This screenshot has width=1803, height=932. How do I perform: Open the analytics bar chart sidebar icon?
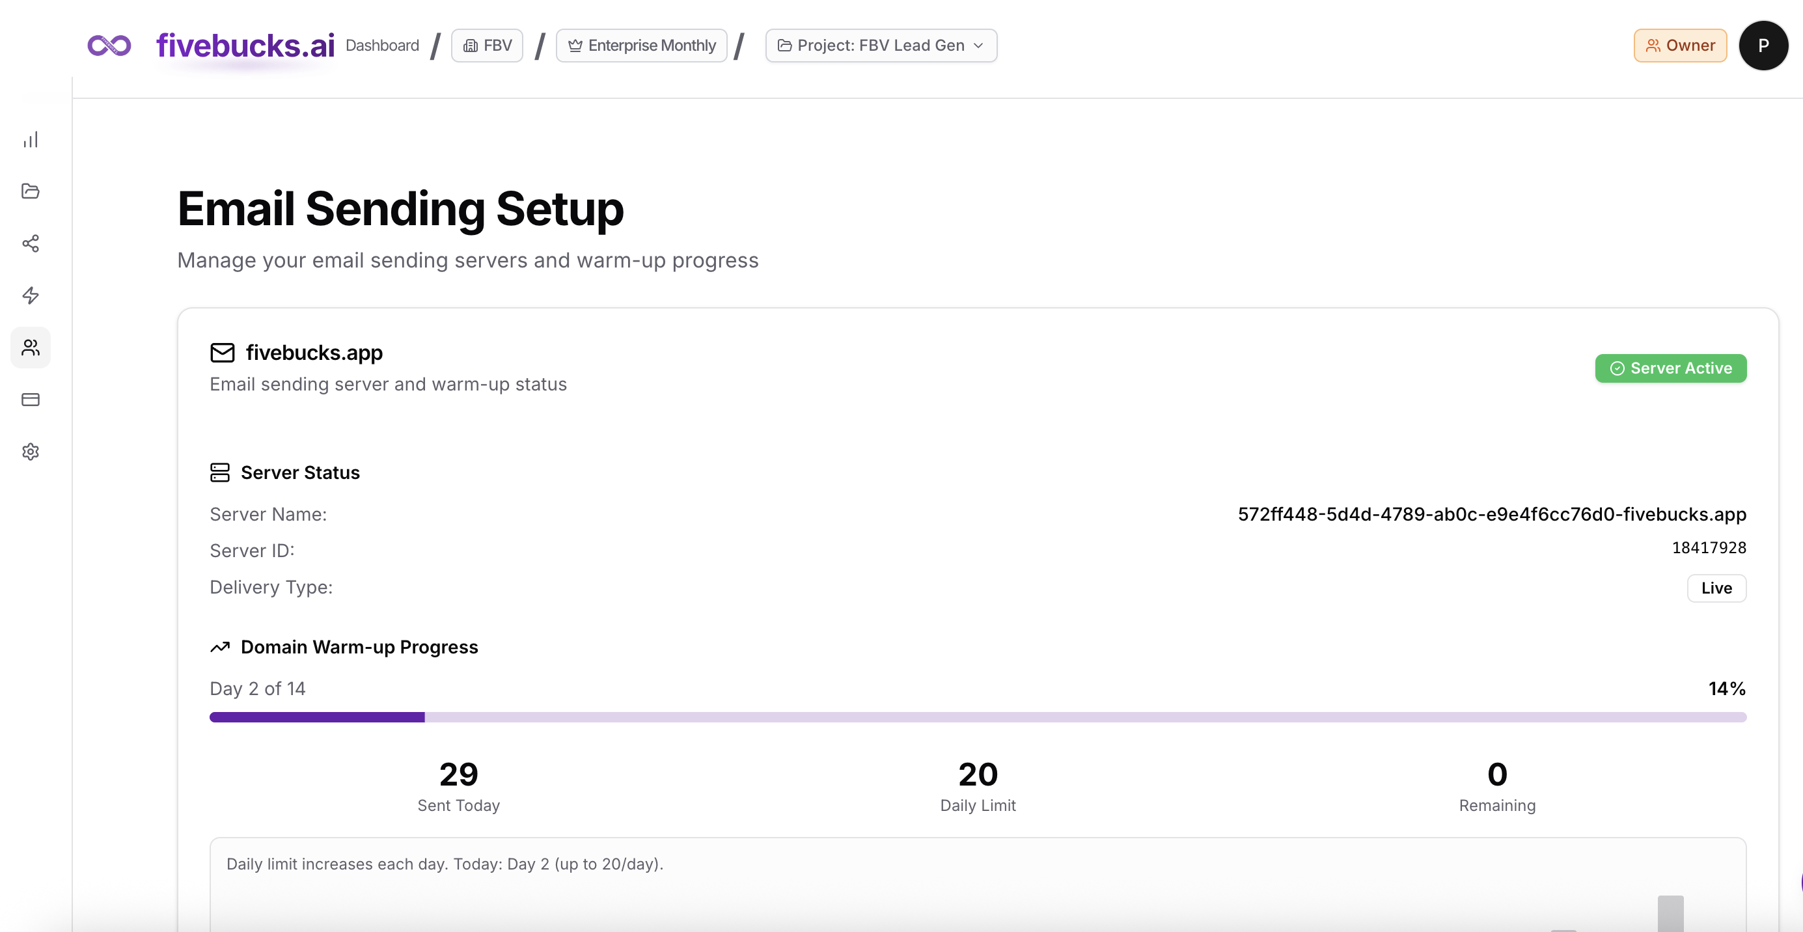(30, 140)
